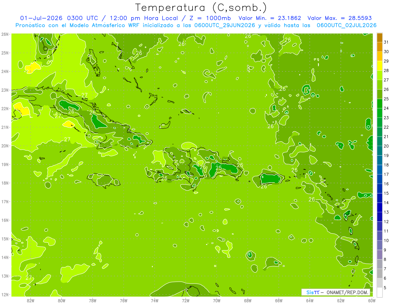
Task: Select the lime legend swatch between 26 and 27
Action: click(380, 85)
